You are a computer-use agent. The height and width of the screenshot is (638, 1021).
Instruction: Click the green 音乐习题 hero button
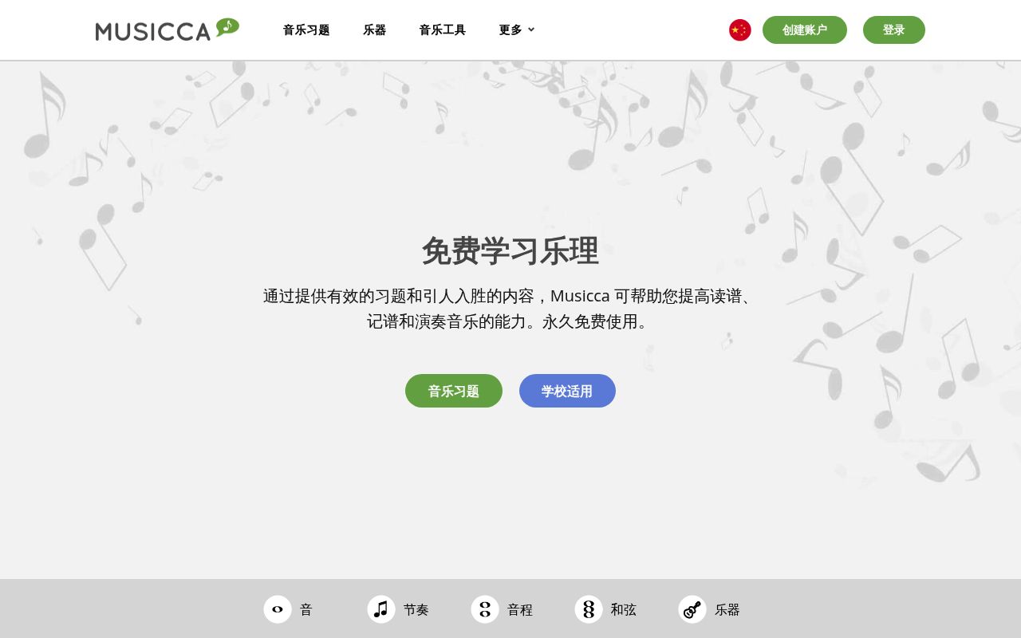coord(454,391)
